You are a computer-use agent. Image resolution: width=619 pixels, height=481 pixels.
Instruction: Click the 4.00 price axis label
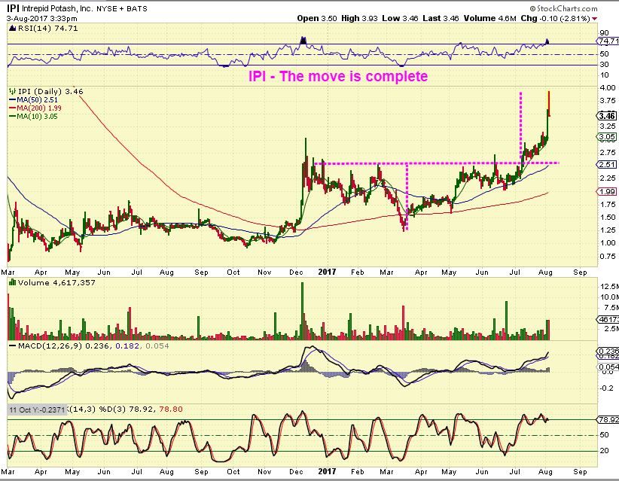pyautogui.click(x=608, y=87)
